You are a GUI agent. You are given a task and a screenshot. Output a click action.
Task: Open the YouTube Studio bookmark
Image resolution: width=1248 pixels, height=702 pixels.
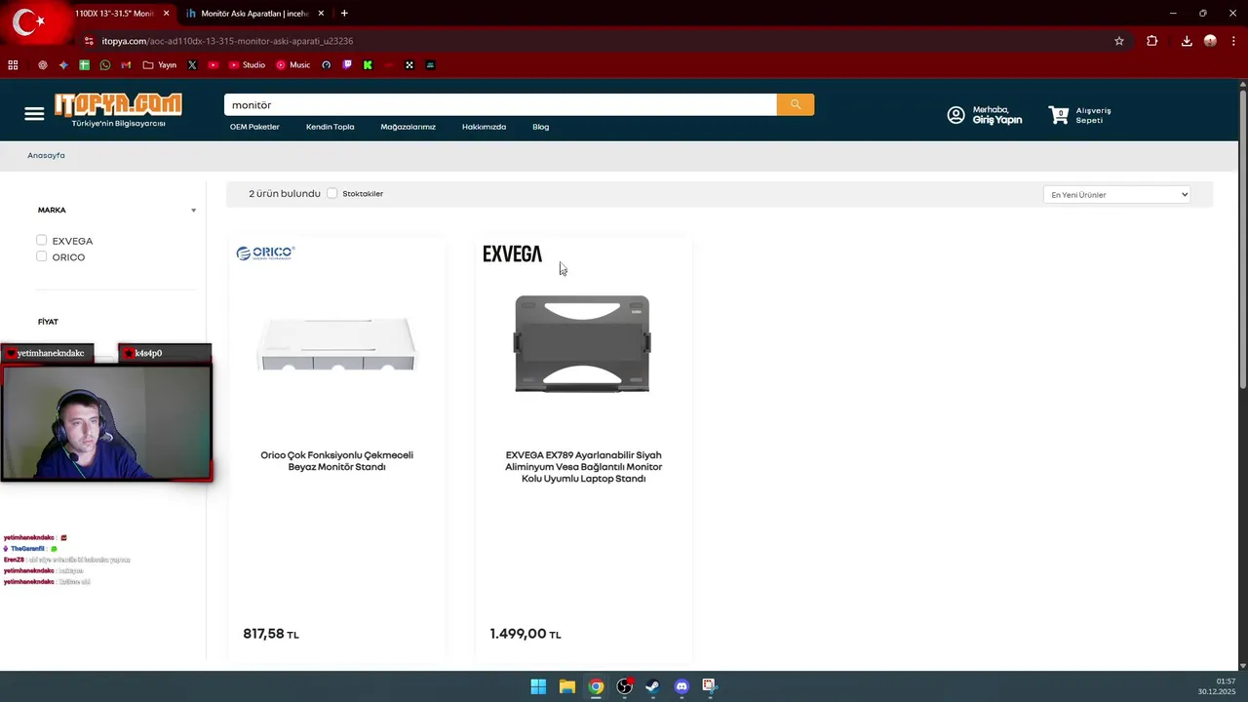tap(247, 65)
